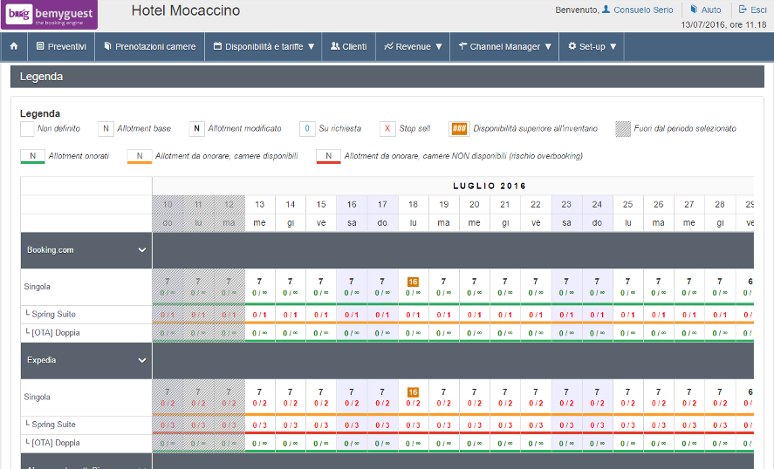Screen dimensions: 774x469
Task: Click the bemyguest logo
Action: tap(49, 14)
